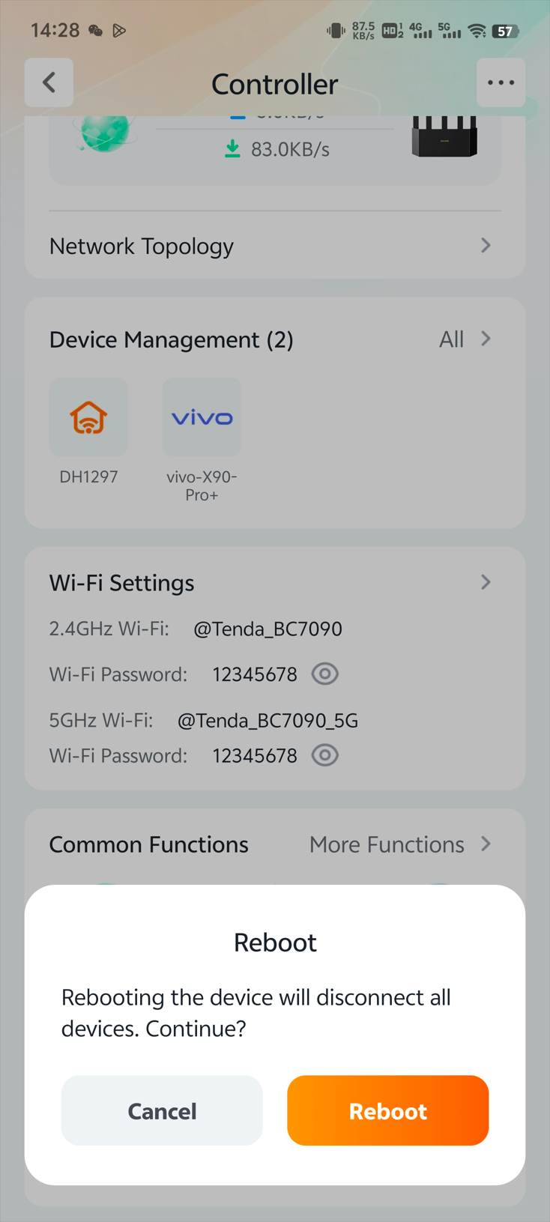
Task: Select the DH1297 device icon
Action: tap(88, 417)
